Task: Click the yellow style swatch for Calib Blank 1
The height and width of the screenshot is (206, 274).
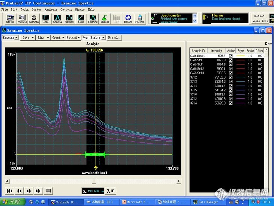Action: click(241, 56)
